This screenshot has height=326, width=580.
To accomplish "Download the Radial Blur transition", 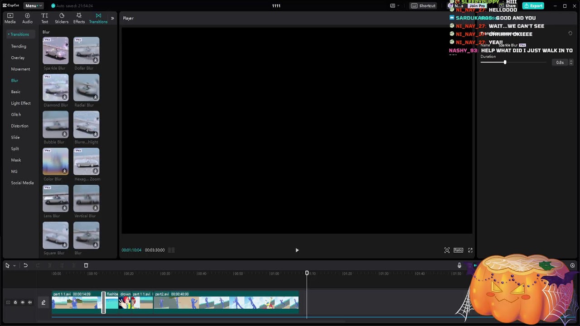I will (95, 97).
